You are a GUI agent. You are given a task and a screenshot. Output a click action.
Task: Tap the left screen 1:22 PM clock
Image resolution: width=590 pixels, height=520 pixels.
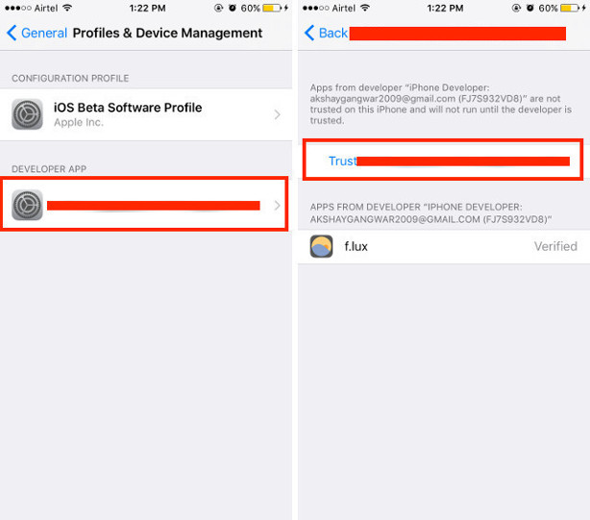148,9
